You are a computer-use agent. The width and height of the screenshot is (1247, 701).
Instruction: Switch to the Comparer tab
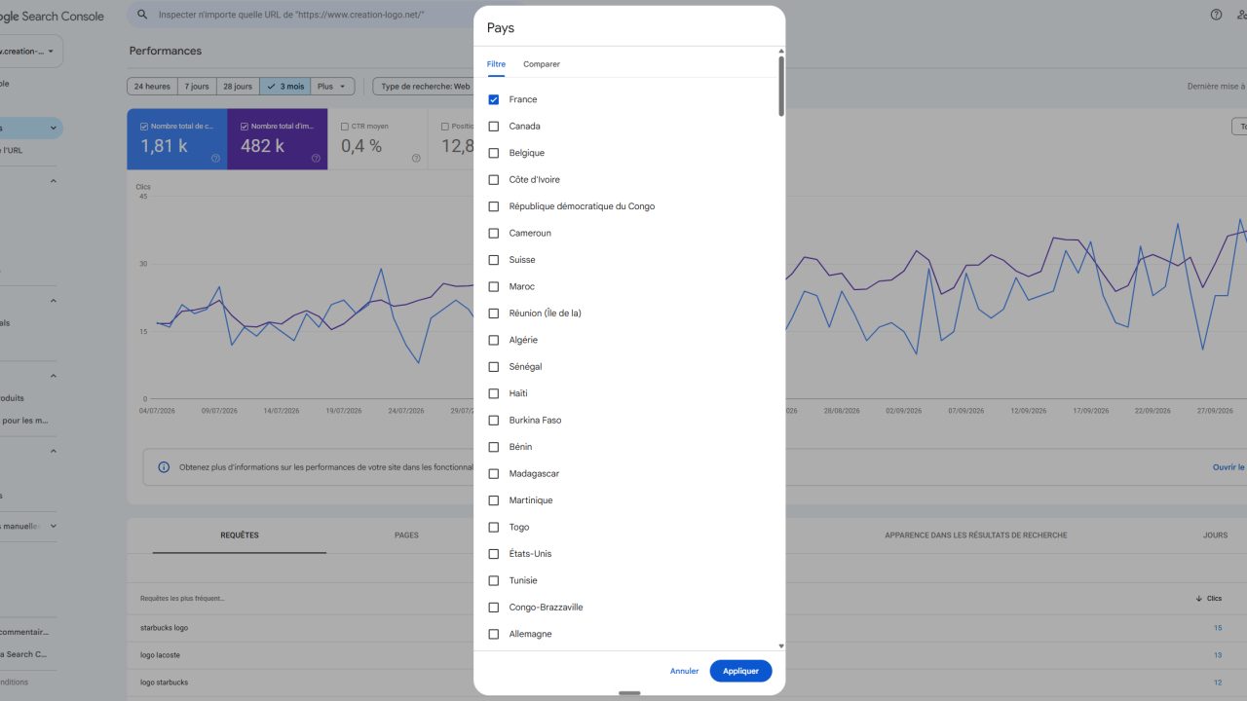click(542, 64)
